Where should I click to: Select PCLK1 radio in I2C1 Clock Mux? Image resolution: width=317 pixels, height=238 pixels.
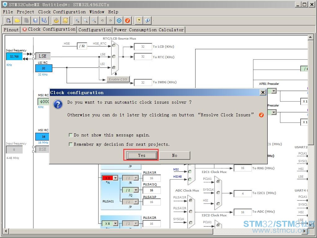coord(218,181)
